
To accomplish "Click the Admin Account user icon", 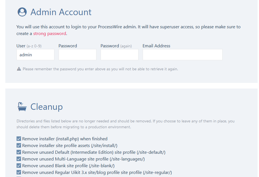I will [x=22, y=12].
